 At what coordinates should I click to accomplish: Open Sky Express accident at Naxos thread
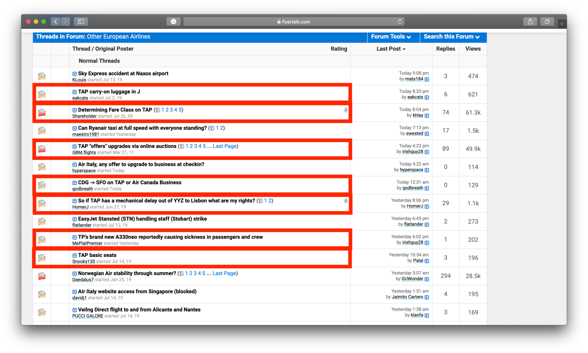123,73
